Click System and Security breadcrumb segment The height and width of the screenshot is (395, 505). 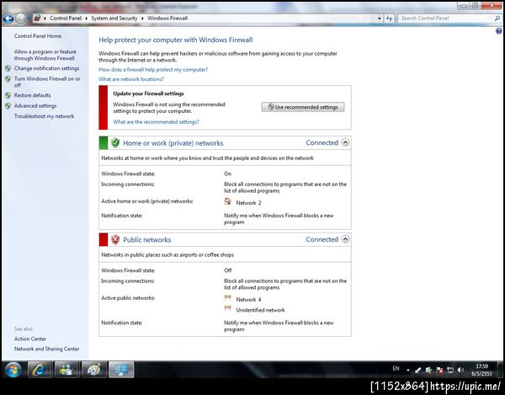point(114,19)
